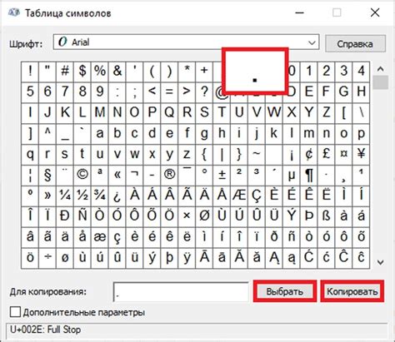
Task: Select the micro sign µ cell
Action: coord(291,176)
